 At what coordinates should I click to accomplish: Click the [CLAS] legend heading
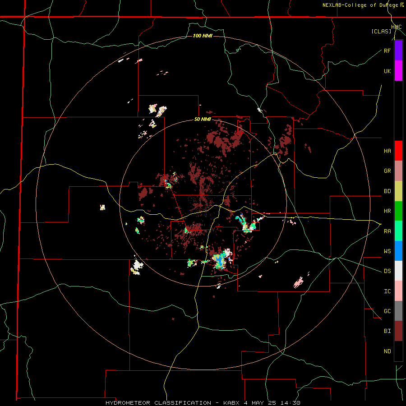click(x=381, y=32)
